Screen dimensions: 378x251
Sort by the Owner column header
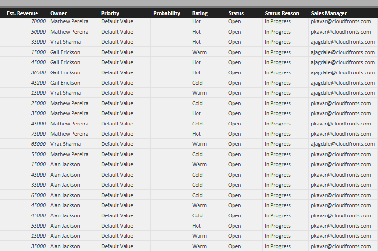tap(58, 13)
